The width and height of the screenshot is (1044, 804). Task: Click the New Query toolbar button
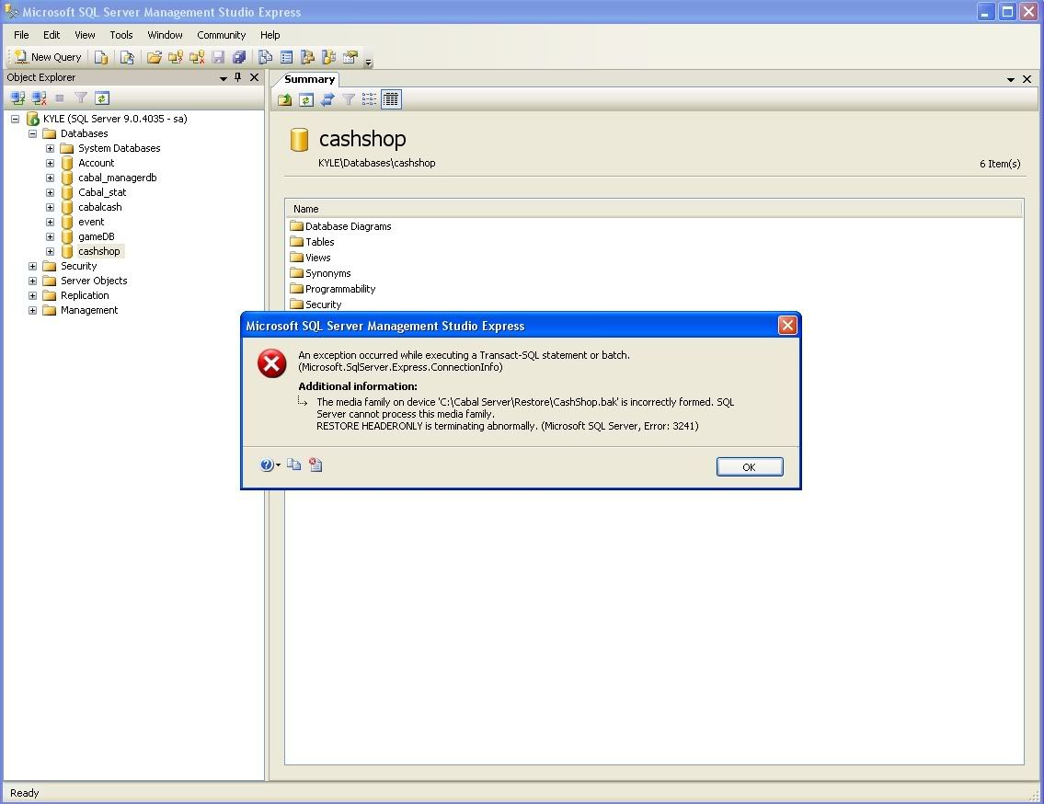point(48,57)
